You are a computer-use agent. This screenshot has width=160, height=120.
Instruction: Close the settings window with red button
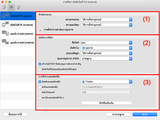(3, 2)
